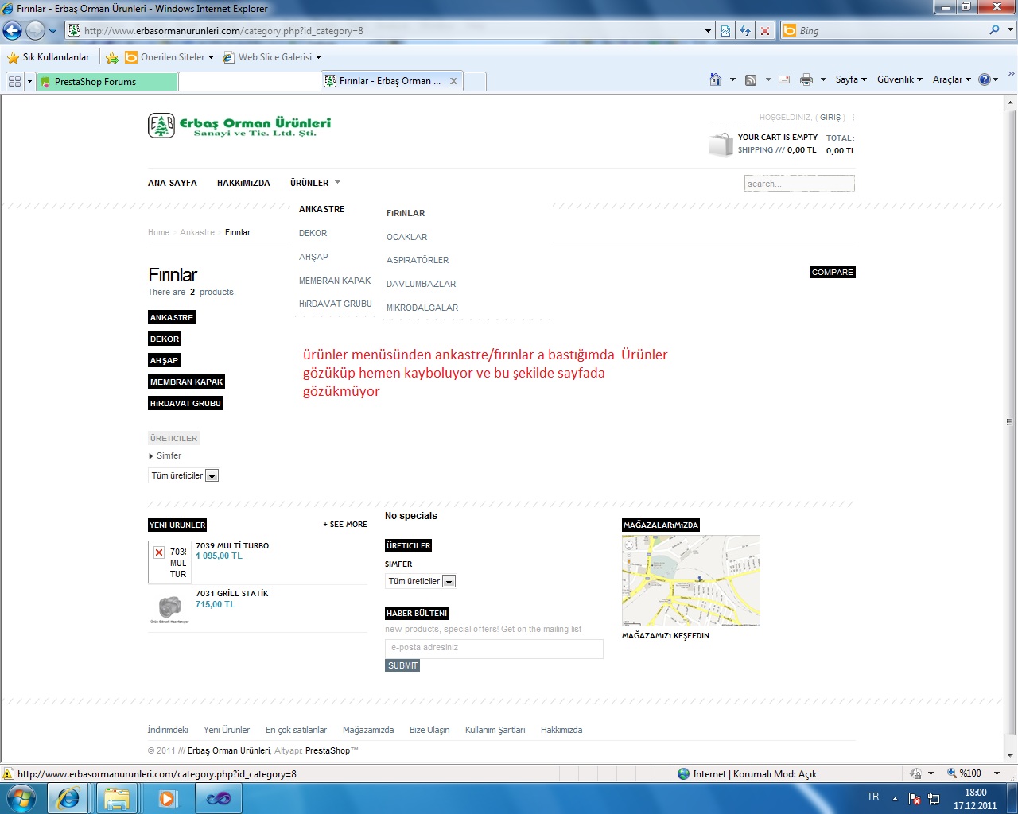Click the Add to Favorites Bar star icon
The image size is (1018, 814).
[112, 57]
